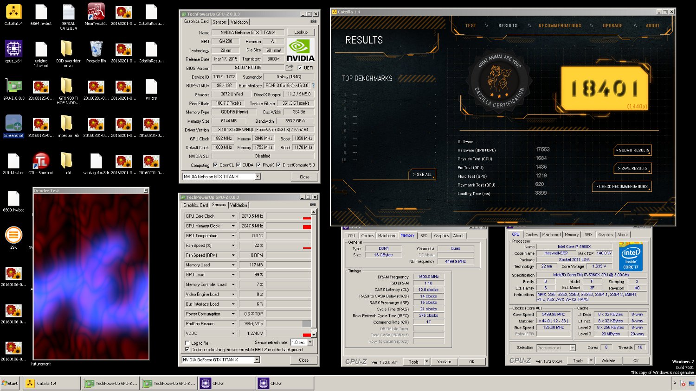Open the Catzilla1.4 desktop shortcut

click(13, 14)
